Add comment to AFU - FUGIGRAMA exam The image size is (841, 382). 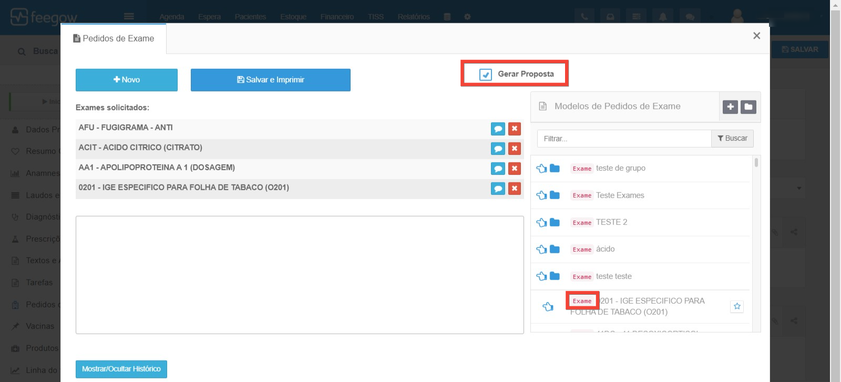click(x=498, y=129)
